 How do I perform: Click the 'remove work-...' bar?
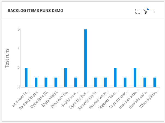click(x=105, y=82)
